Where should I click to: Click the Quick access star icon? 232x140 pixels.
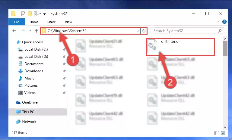18,42
